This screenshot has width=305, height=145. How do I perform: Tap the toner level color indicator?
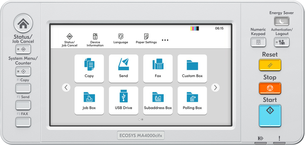click(195, 28)
